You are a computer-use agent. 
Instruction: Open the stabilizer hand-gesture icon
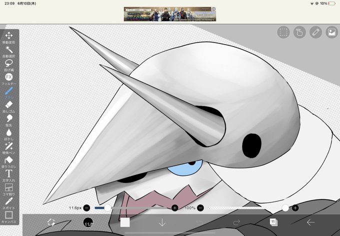point(299,32)
